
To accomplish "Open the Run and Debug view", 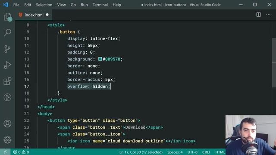I will [7, 65].
